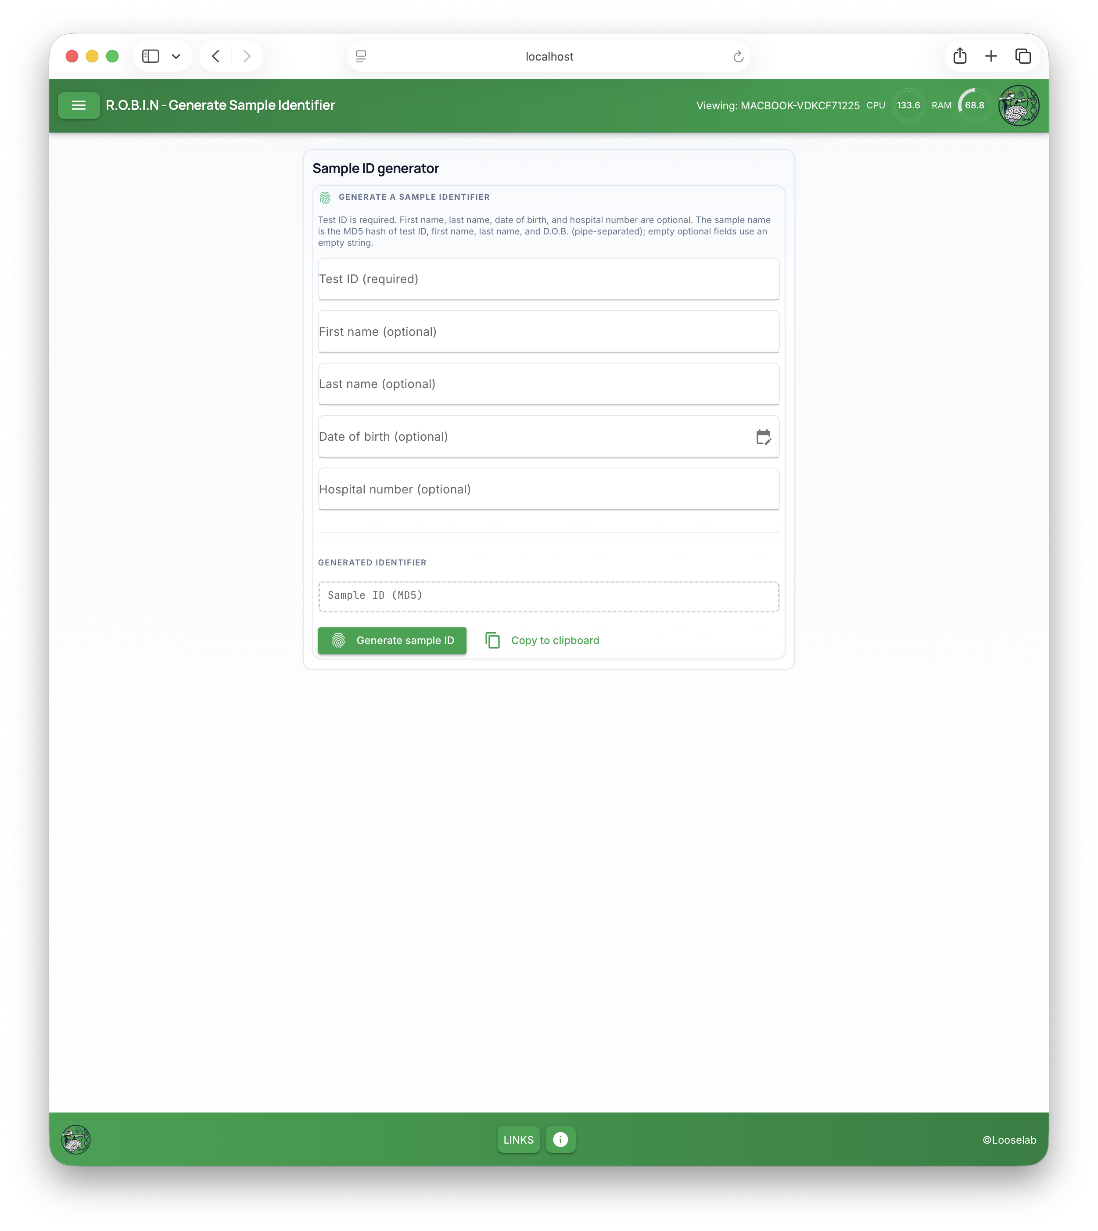The width and height of the screenshot is (1098, 1231).
Task: Click the Test ID required input field
Action: [548, 279]
